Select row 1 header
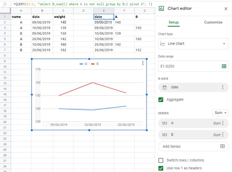Viewport: 232px width, 172px height. (5, 17)
